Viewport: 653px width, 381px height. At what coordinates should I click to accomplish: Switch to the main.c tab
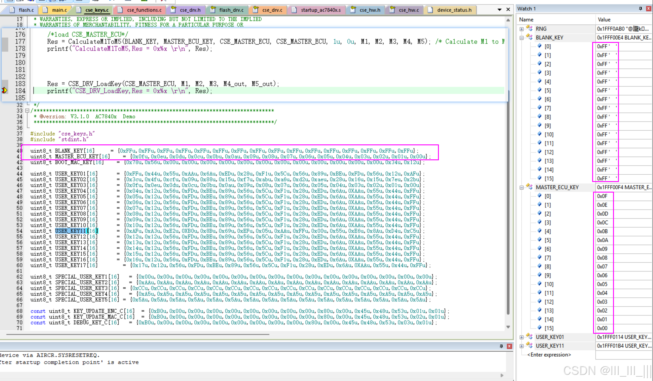pyautogui.click(x=59, y=10)
